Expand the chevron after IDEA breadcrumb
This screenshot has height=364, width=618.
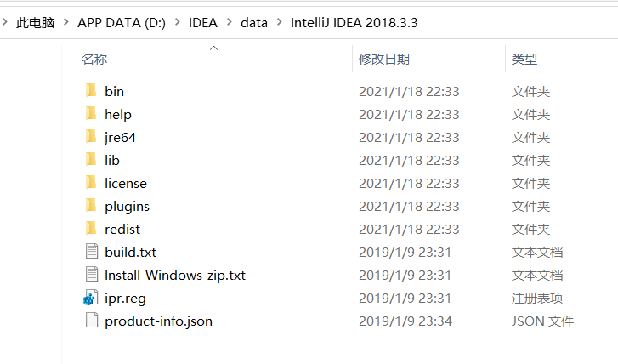pos(230,22)
